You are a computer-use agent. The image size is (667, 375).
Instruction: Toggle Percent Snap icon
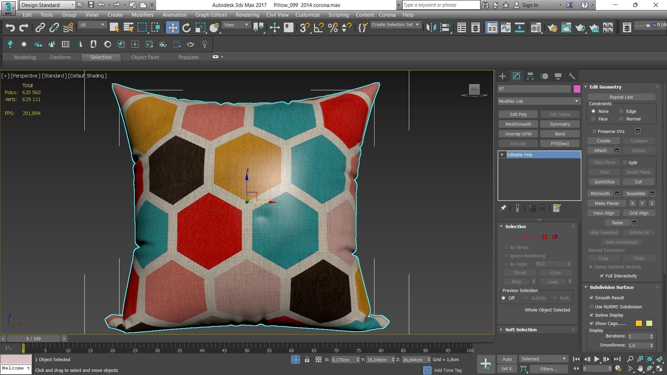coord(332,28)
